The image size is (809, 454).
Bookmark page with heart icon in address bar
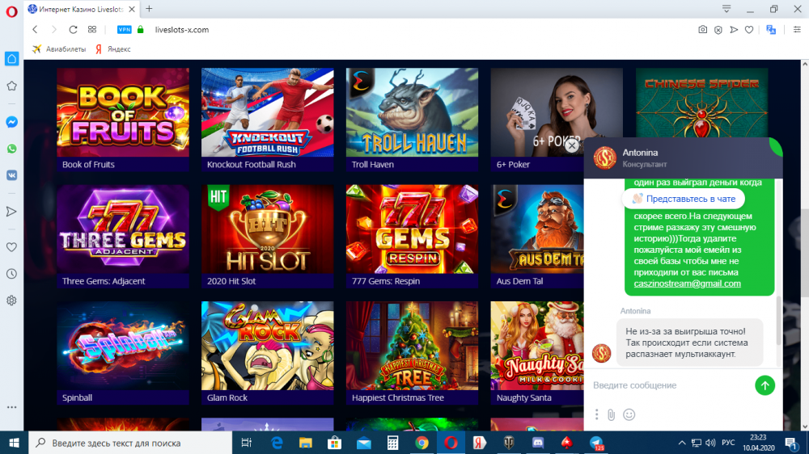749,30
